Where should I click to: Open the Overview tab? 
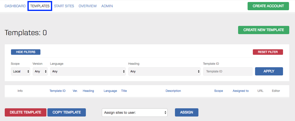click(88, 6)
